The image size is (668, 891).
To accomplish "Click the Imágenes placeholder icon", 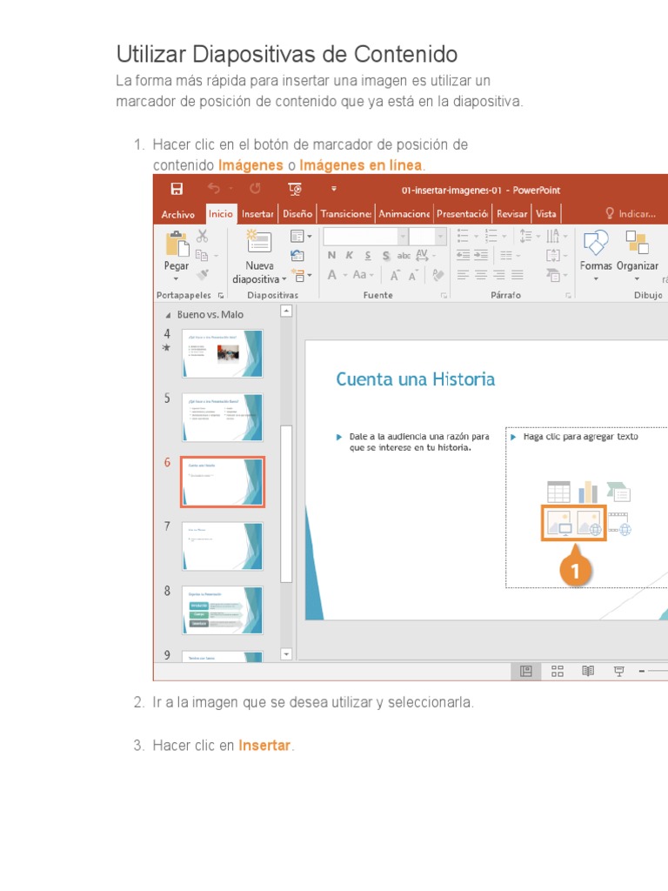I will (x=558, y=523).
